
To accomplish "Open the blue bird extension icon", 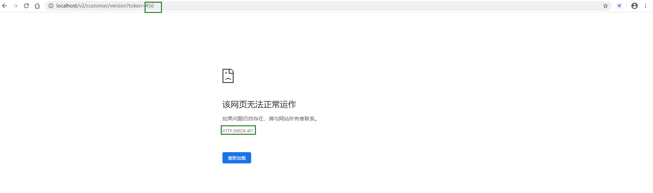I will [619, 6].
